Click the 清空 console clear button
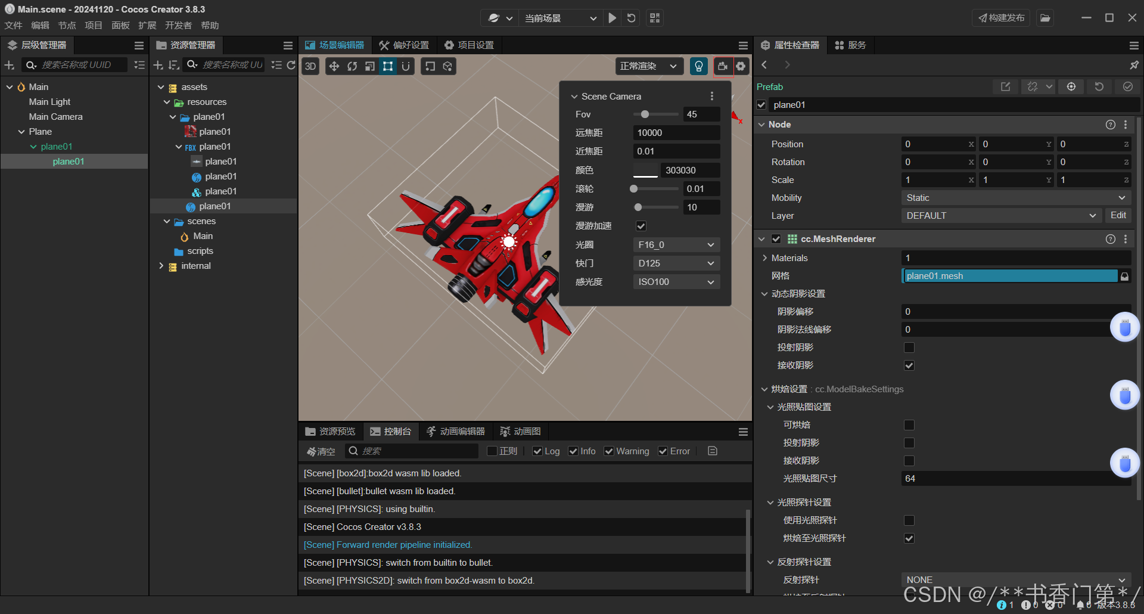This screenshot has height=614, width=1144. (321, 451)
